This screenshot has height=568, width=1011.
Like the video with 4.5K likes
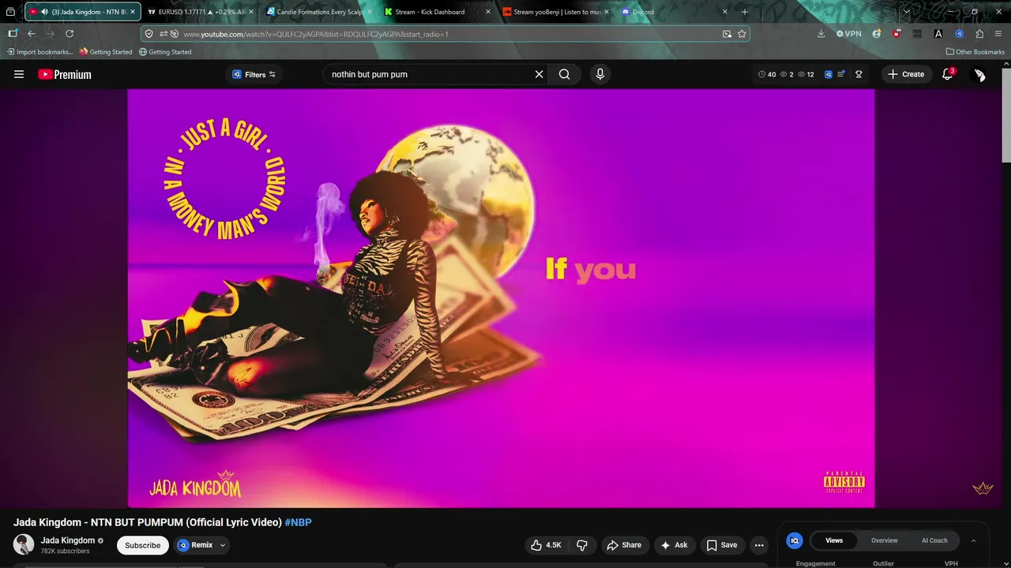click(546, 545)
